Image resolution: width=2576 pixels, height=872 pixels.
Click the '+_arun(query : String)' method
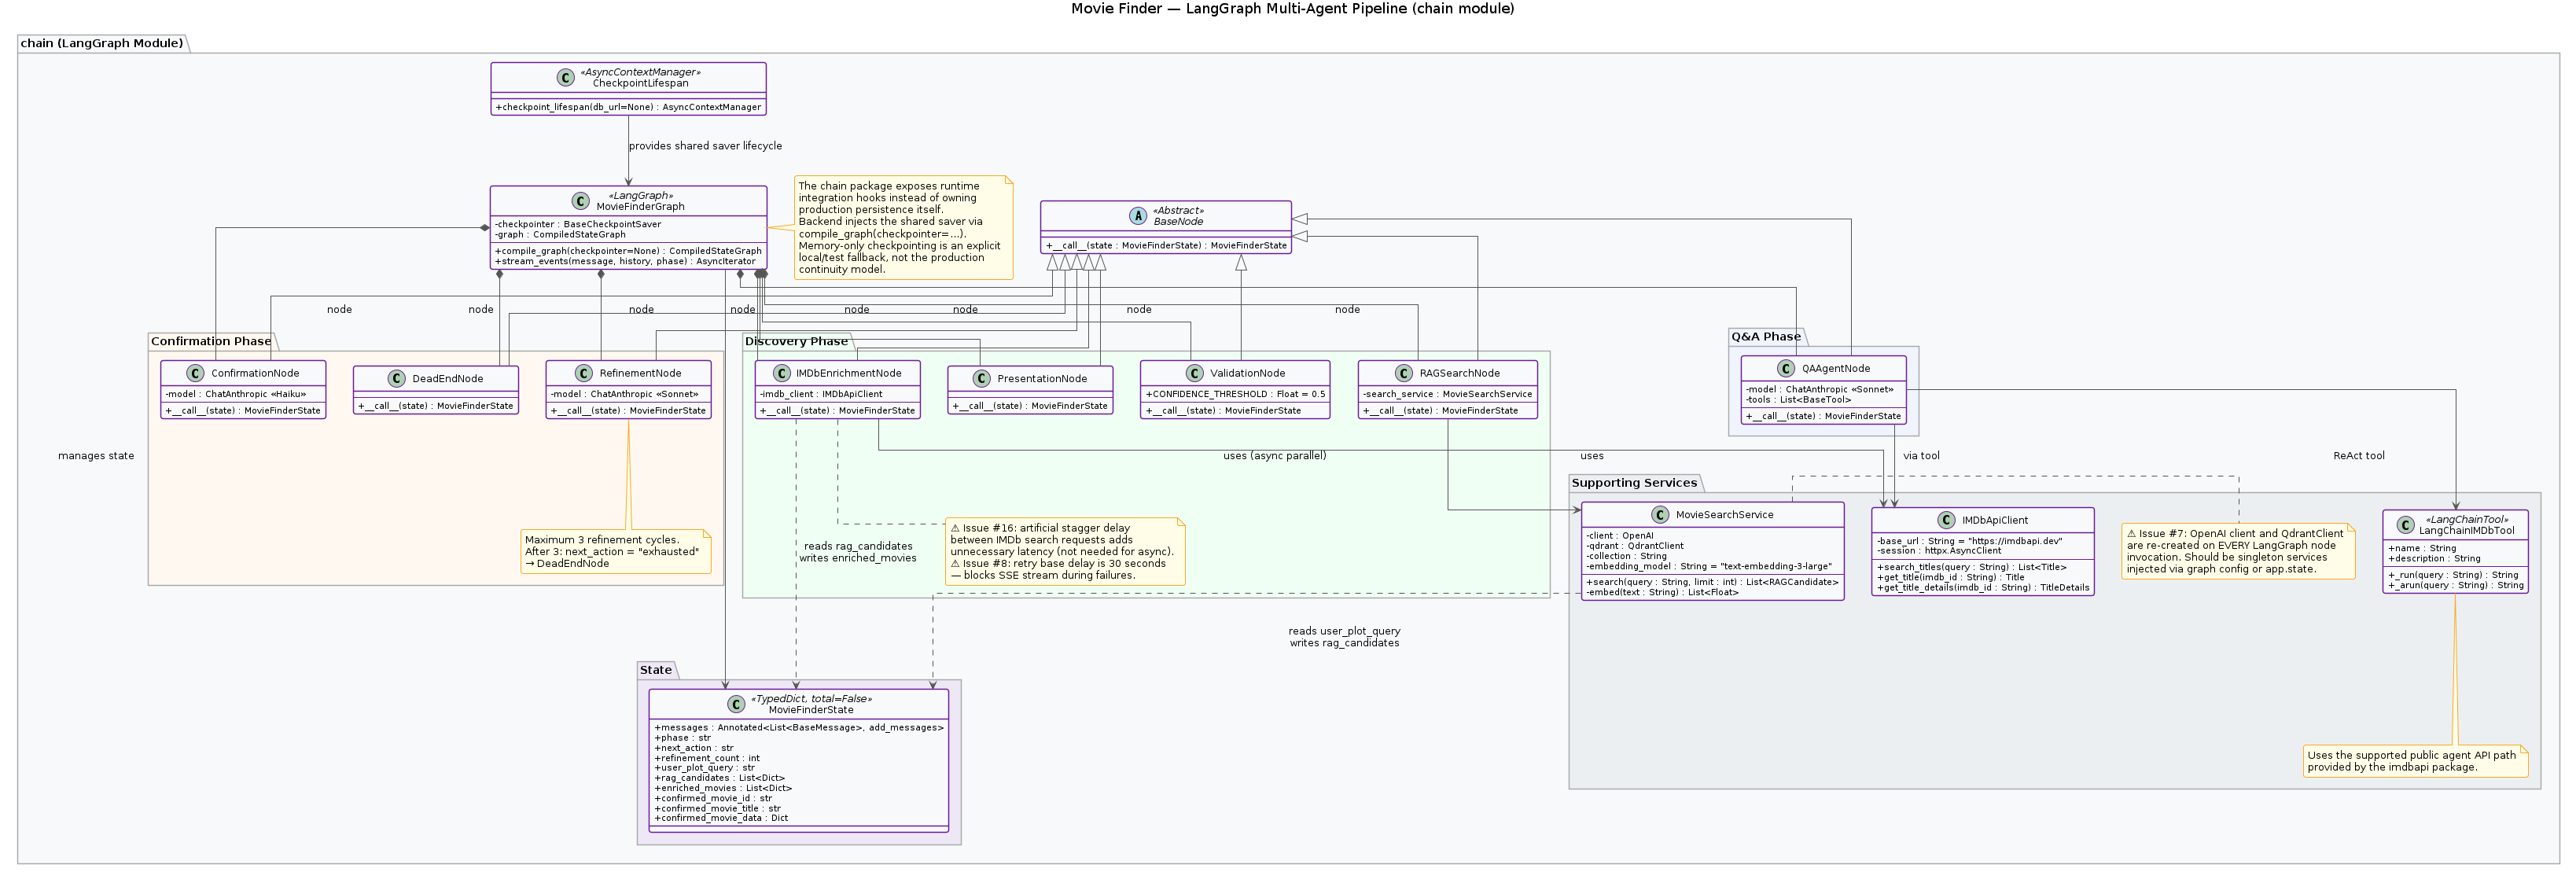click(x=2455, y=585)
